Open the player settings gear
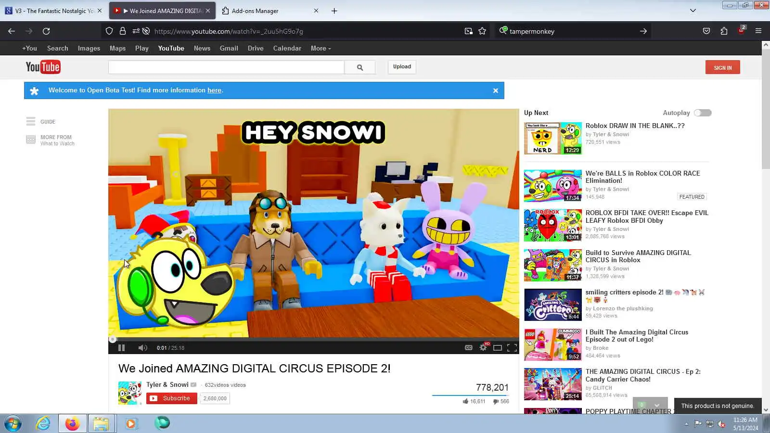The image size is (770, 433). [483, 347]
